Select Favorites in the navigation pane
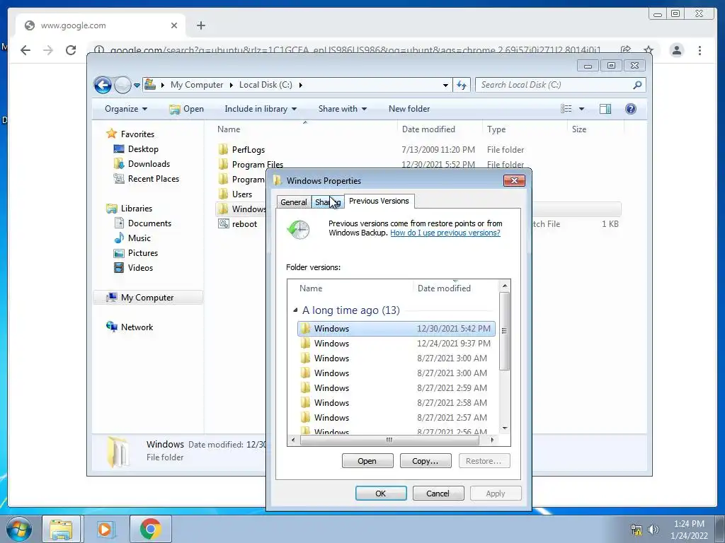725x543 pixels. (x=137, y=134)
